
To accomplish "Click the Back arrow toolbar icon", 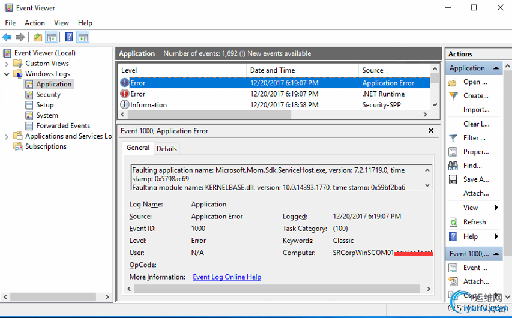I will click(x=7, y=37).
